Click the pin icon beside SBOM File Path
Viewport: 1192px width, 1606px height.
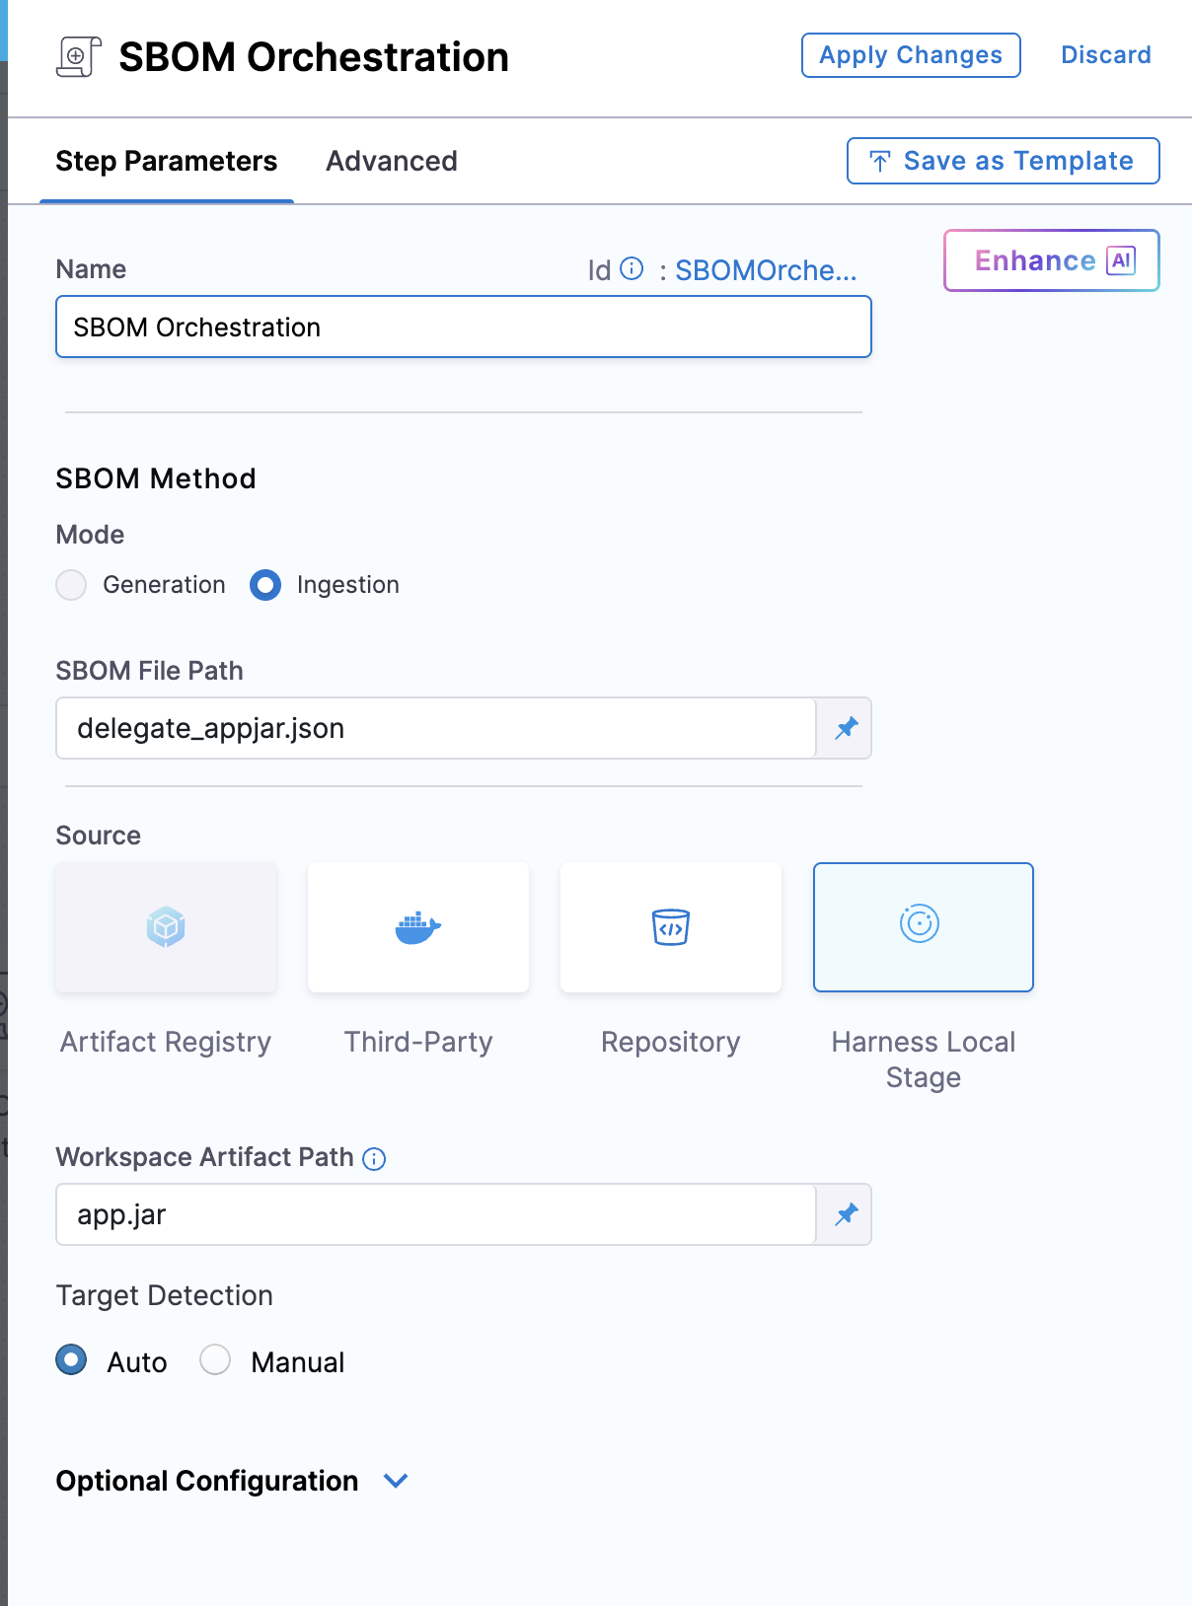(x=846, y=729)
